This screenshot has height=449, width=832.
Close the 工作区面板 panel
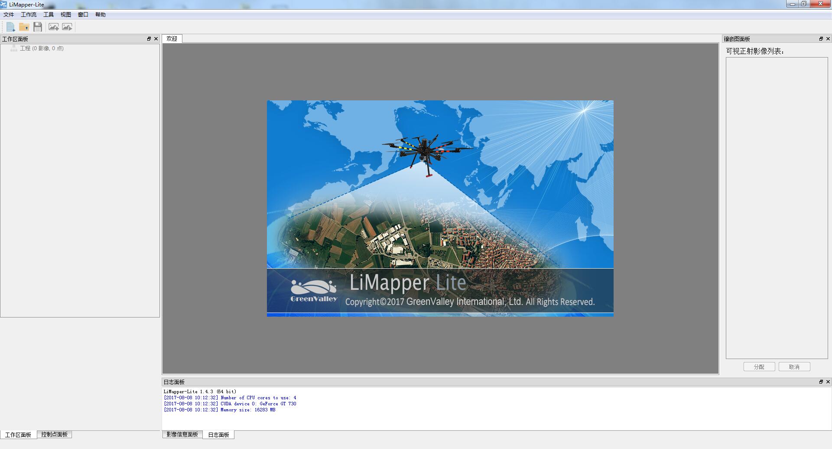coord(156,39)
